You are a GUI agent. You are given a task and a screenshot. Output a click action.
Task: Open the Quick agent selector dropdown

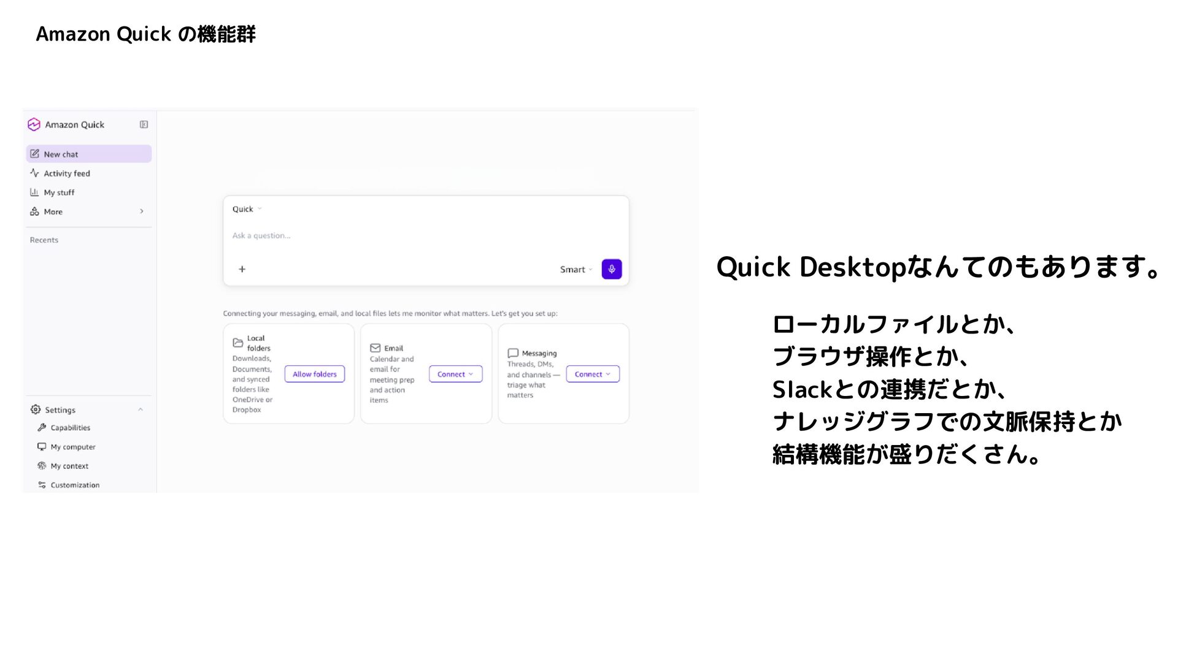pos(247,209)
